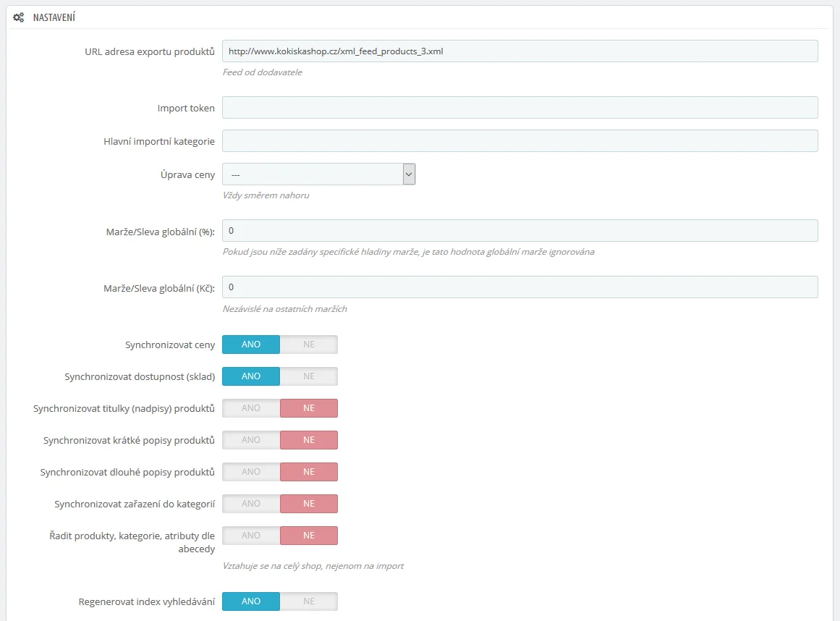Viewport: 840px width, 621px height.
Task: Focus the Hlavní importní kategorie field
Action: [519, 141]
